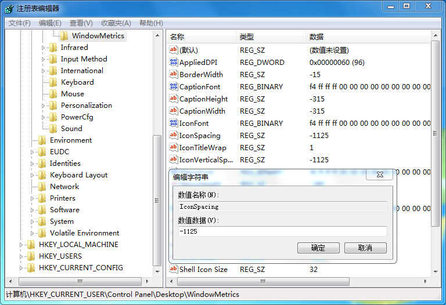Expand the EUDC key arrow

[32, 152]
